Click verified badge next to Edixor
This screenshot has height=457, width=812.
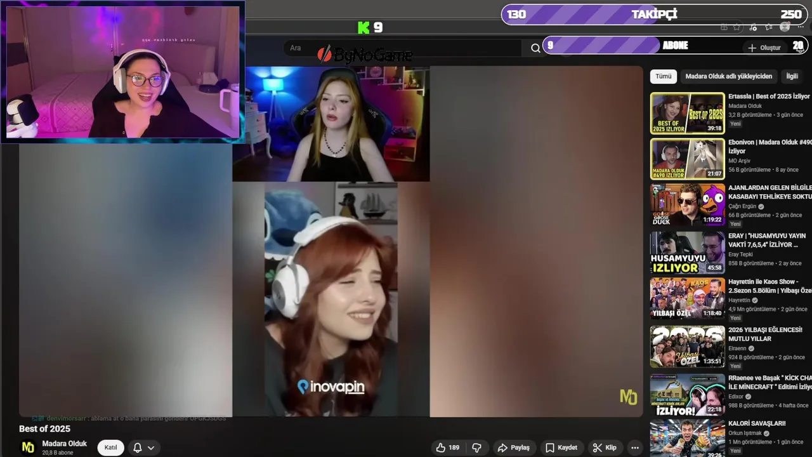(x=749, y=397)
